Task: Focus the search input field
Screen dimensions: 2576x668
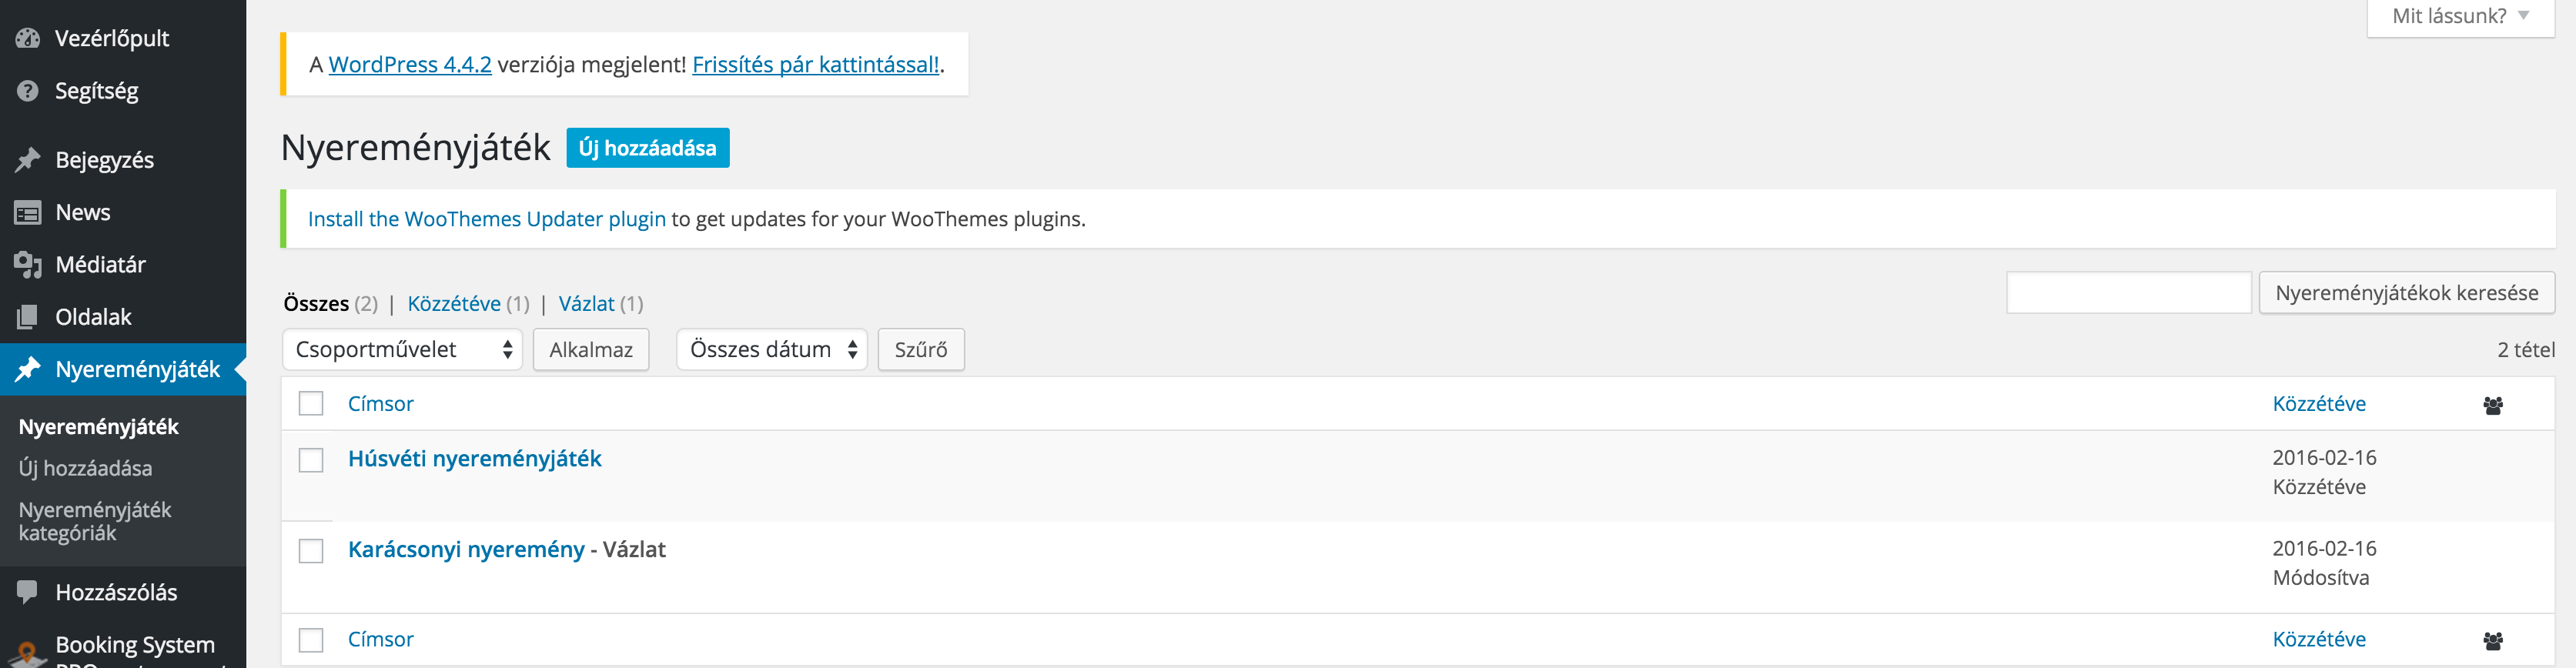Action: click(2129, 293)
